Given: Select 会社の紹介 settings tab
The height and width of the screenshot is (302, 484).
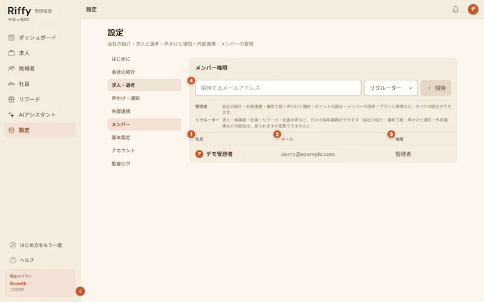Looking at the screenshot, I should coord(144,72).
